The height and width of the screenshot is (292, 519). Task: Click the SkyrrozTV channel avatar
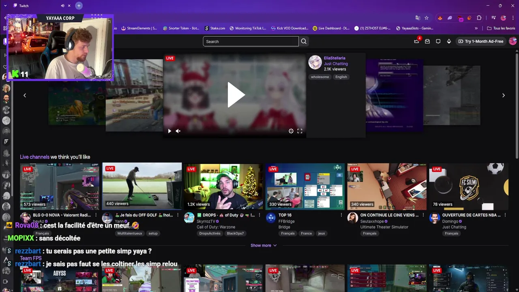(189, 218)
